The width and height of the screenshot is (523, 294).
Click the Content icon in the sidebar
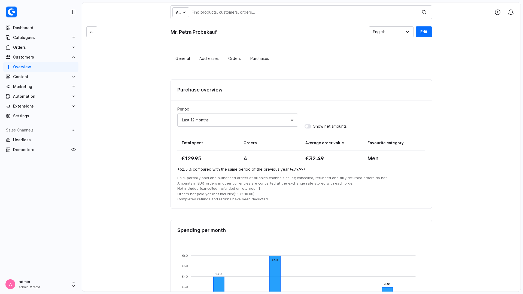(8, 77)
